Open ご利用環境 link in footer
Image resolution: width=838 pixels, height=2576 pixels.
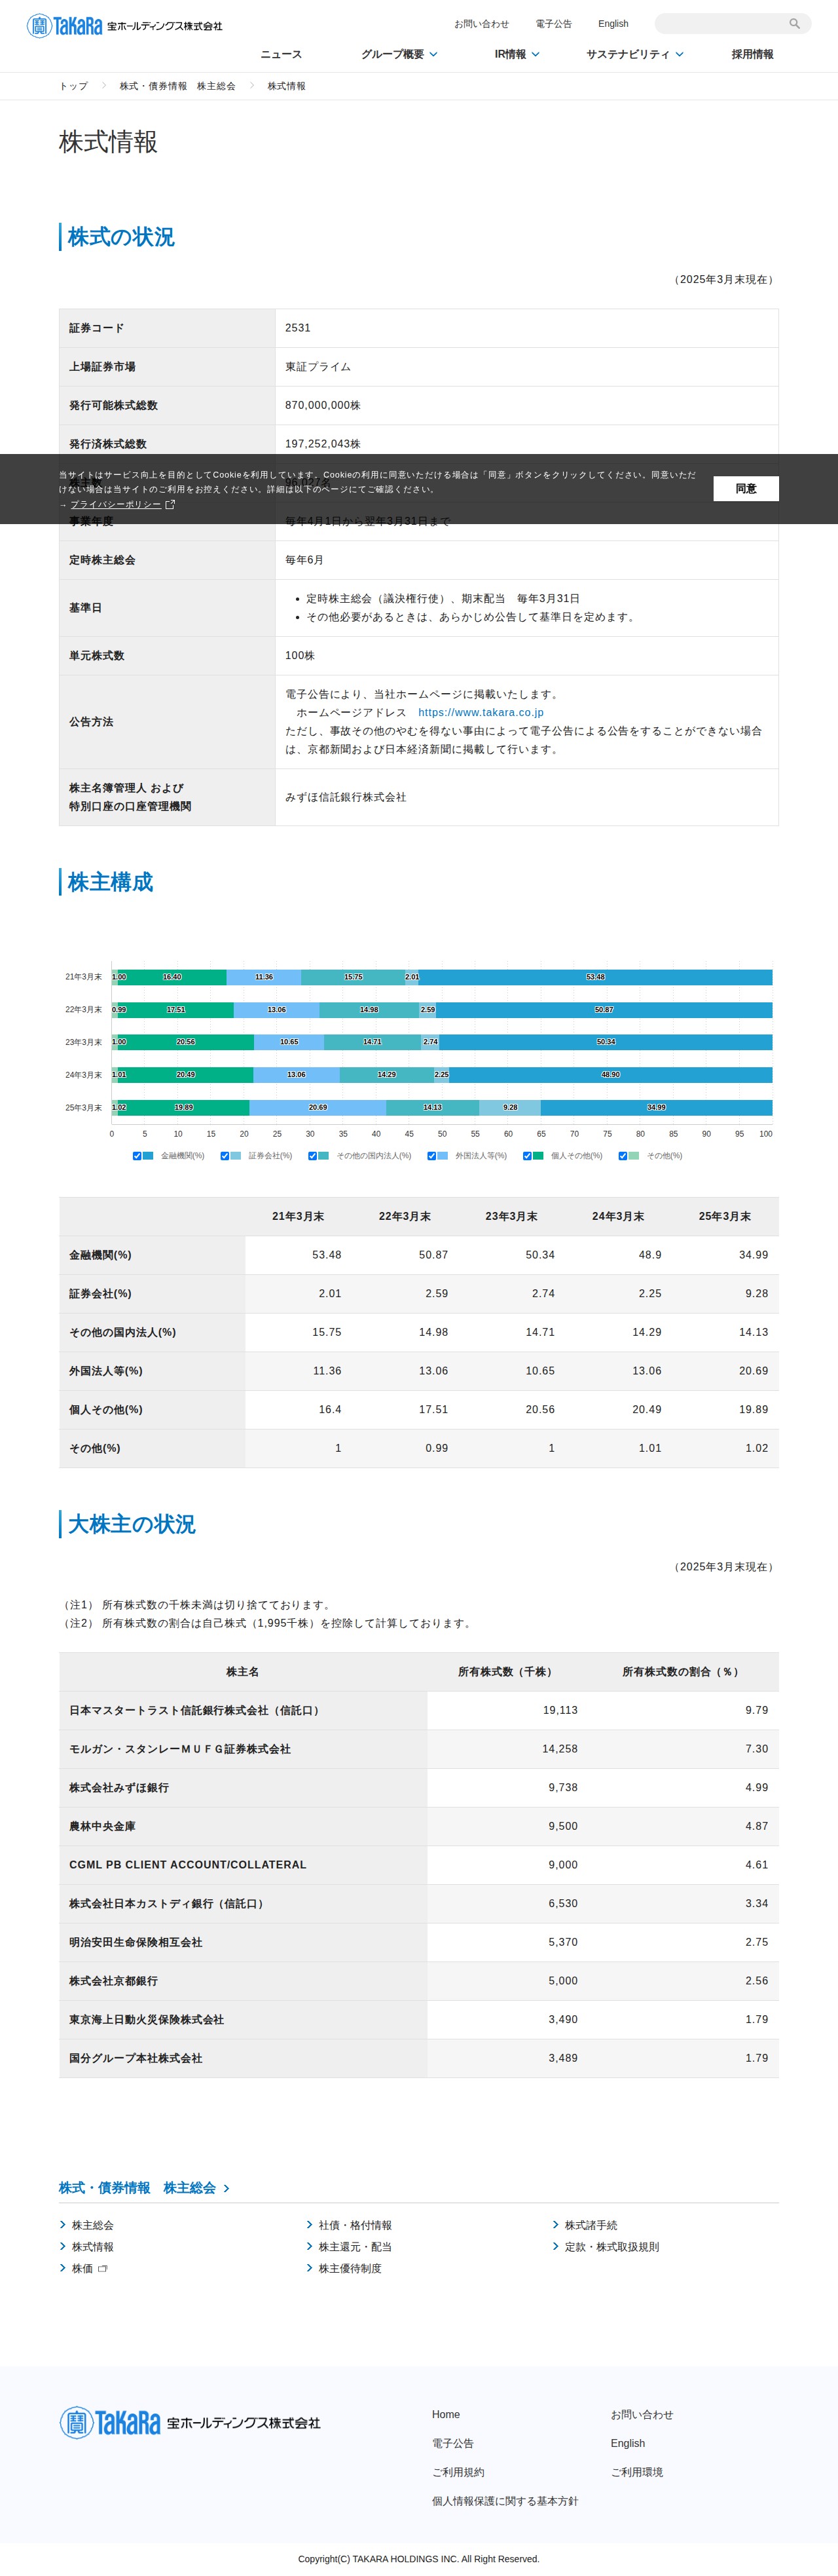pos(636,2472)
